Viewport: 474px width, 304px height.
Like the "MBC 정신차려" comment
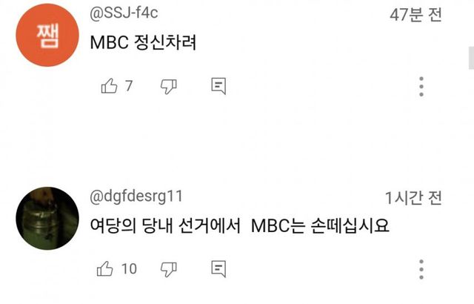pyautogui.click(x=109, y=86)
